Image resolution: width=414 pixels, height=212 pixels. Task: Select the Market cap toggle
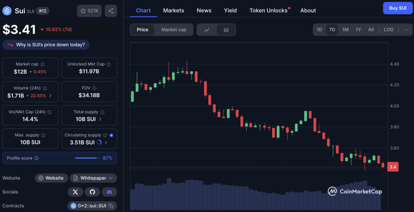coord(174,30)
